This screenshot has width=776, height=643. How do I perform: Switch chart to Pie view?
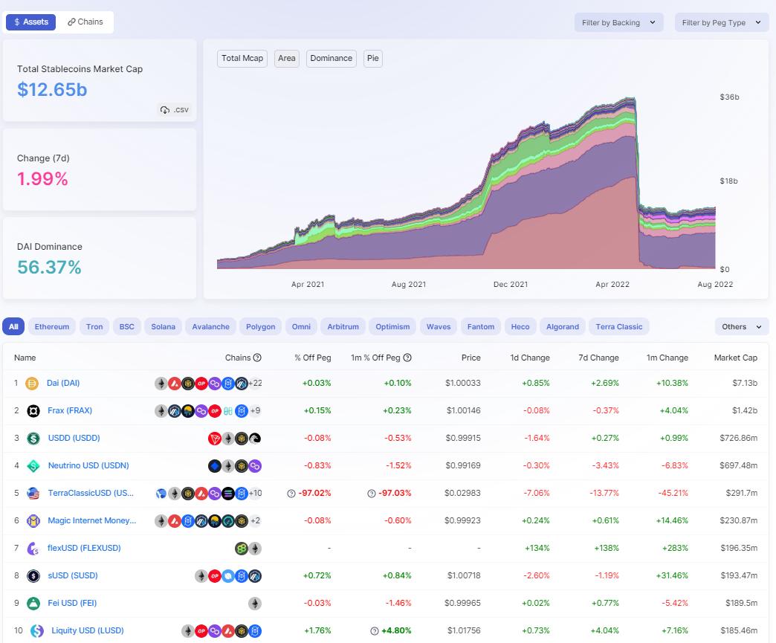372,59
